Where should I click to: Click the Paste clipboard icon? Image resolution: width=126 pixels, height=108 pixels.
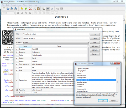pyautogui.click(x=38, y=9)
